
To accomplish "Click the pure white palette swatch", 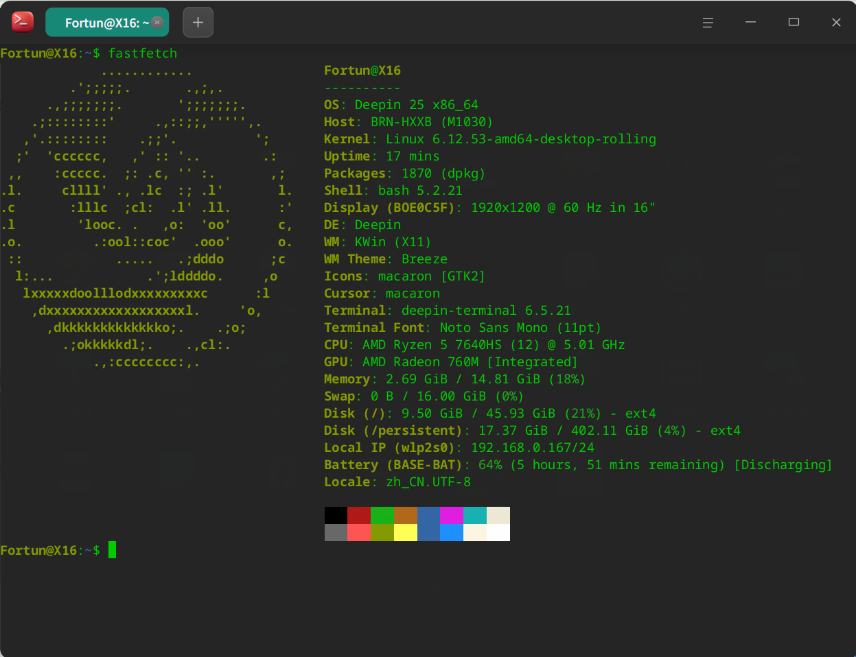I will tap(498, 532).
